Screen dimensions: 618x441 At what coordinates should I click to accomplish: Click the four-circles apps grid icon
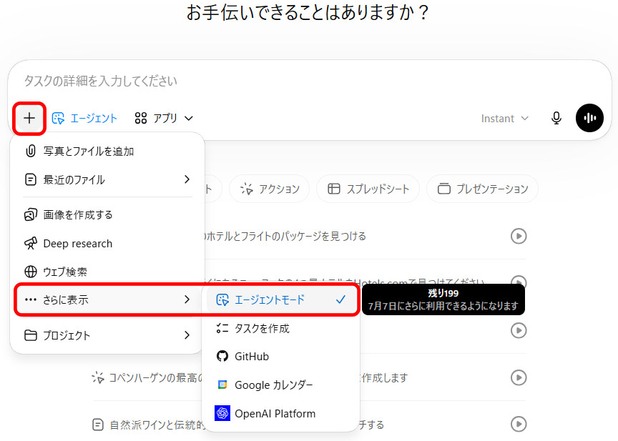coord(141,118)
